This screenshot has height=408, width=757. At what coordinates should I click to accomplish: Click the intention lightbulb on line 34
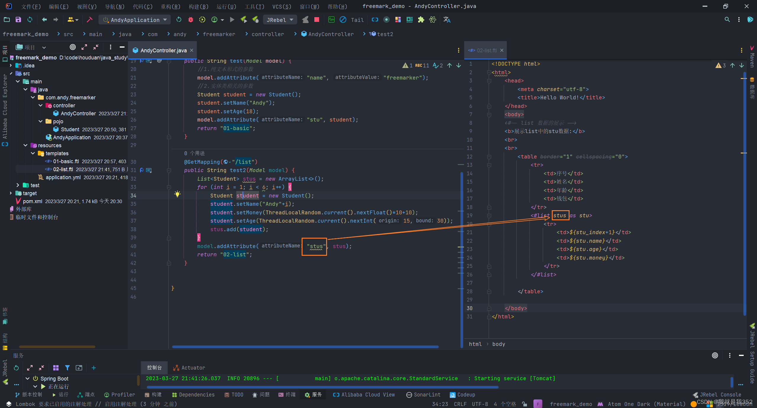(177, 194)
